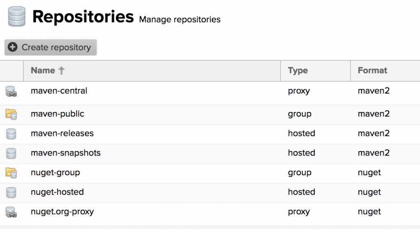
Task: Select the nuget.org-proxy repository name
Action: click(x=62, y=212)
